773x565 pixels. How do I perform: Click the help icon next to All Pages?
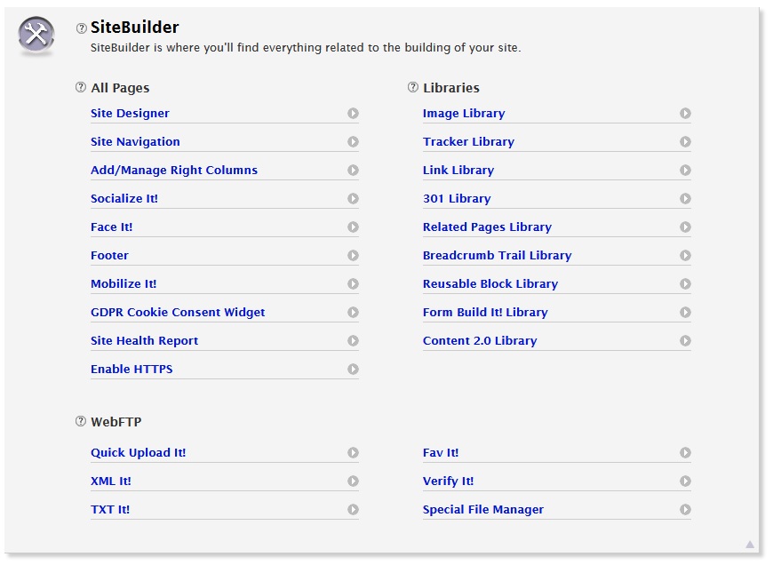[x=82, y=88]
